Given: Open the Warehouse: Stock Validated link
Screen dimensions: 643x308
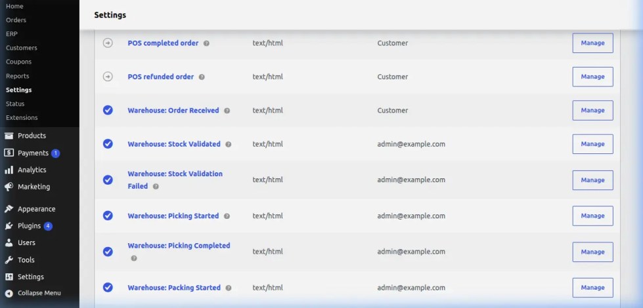Looking at the screenshot, I should coord(174,144).
